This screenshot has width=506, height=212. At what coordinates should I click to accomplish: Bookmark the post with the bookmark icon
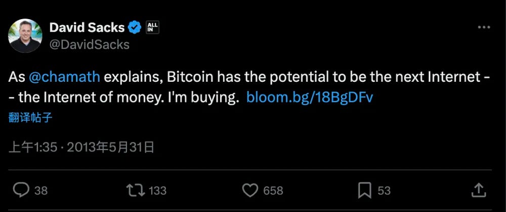(x=364, y=190)
